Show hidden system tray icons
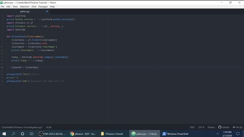 click(x=218, y=134)
